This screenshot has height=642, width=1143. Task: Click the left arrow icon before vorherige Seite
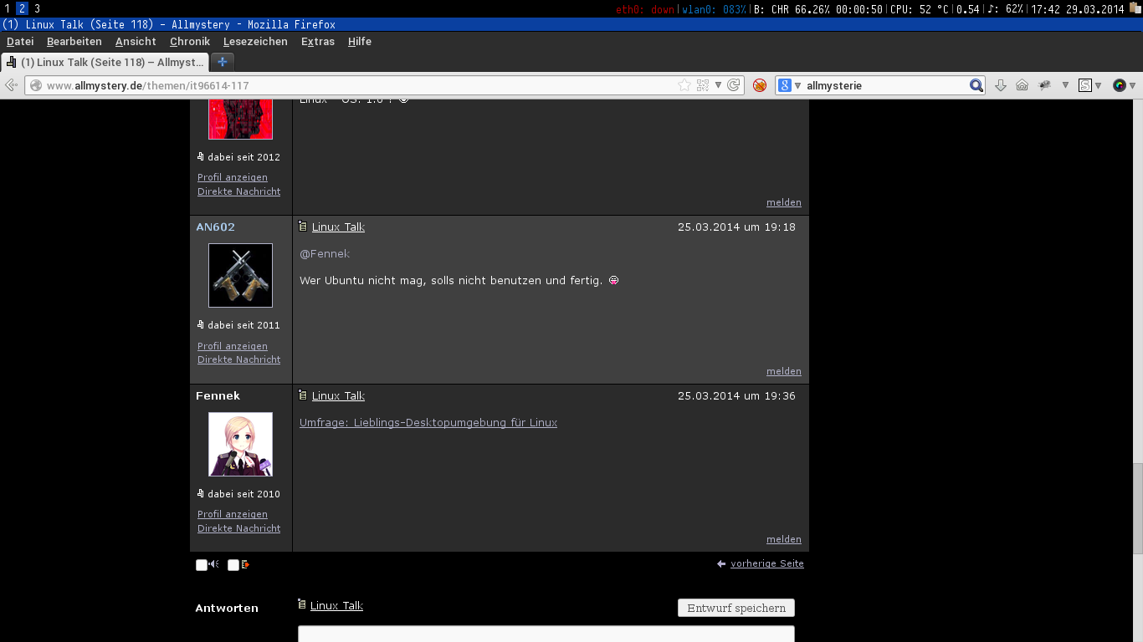coord(721,563)
